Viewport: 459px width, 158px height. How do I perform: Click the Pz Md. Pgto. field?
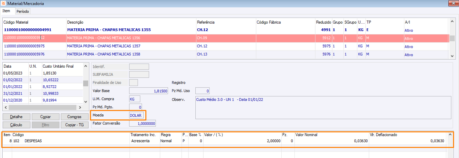pyautogui.click(x=136, y=107)
